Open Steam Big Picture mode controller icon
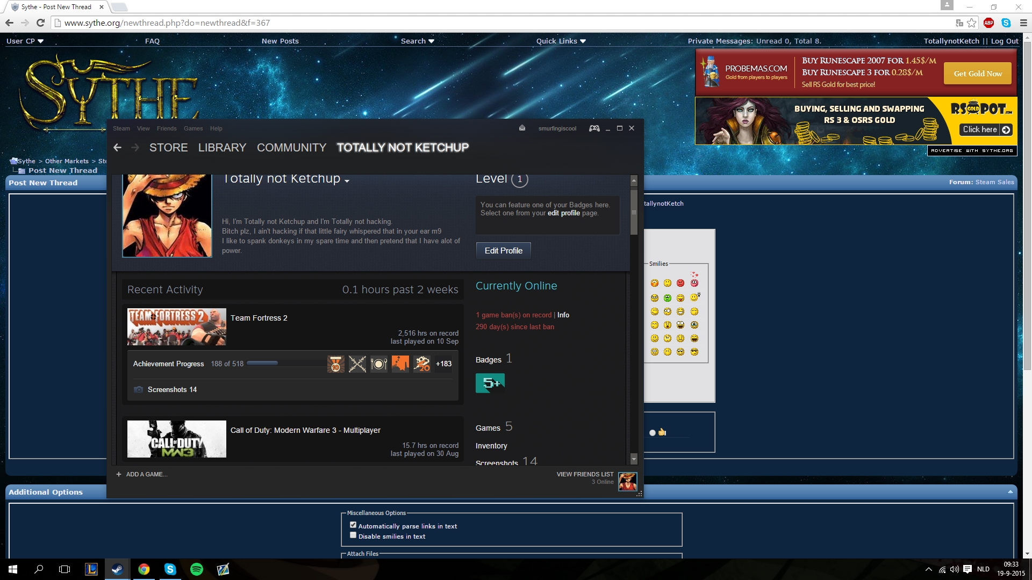The image size is (1032, 580). [x=594, y=128]
